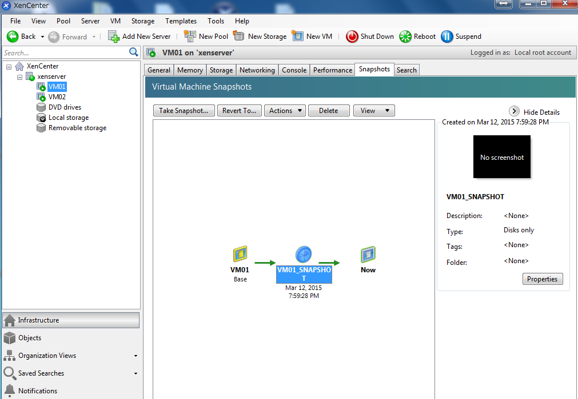Click the VM01 running VM icon in tree
Screen dimensions: 578x399
41,87
